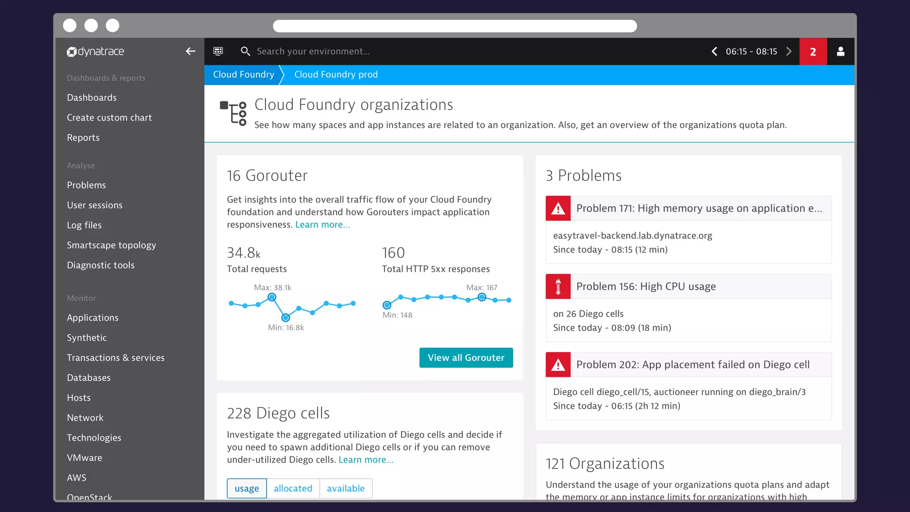Collapse sidebar with the back arrow icon
Image resolution: width=910 pixels, height=512 pixels.
coord(190,52)
